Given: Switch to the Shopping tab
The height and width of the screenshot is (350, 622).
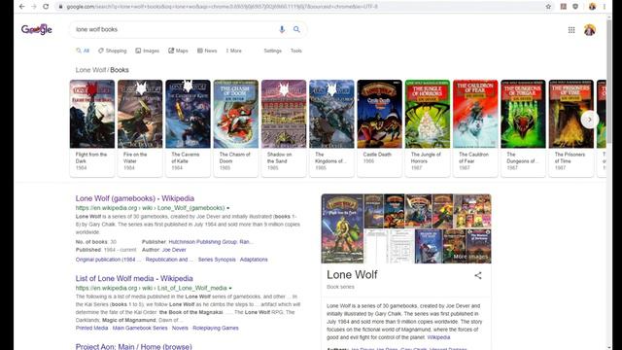Looking at the screenshot, I should pyautogui.click(x=113, y=51).
